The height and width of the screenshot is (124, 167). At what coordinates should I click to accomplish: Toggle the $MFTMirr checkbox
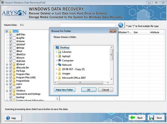click(11, 35)
